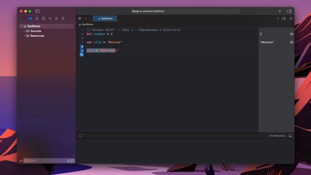Screen dimensions: 311x175
Task: Click the result value 2 in sidebar
Action: pyautogui.click(x=261, y=34)
